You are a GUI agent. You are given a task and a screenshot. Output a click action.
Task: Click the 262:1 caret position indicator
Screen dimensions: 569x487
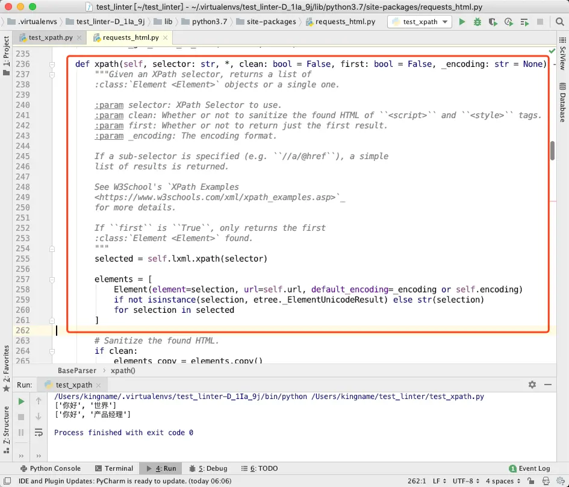[417, 481]
